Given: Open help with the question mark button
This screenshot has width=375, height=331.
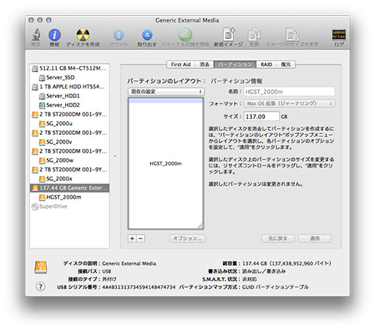Looking at the screenshot, I should (40, 287).
